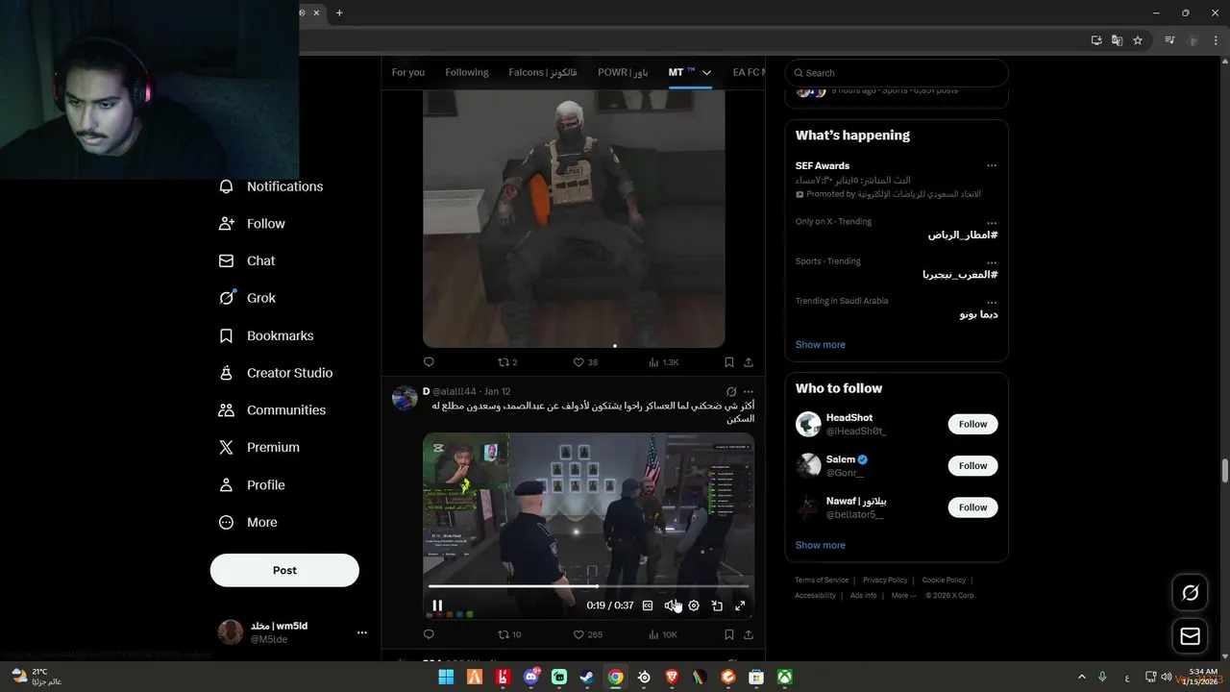
Task: Open Discord from the taskbar
Action: tap(530, 677)
